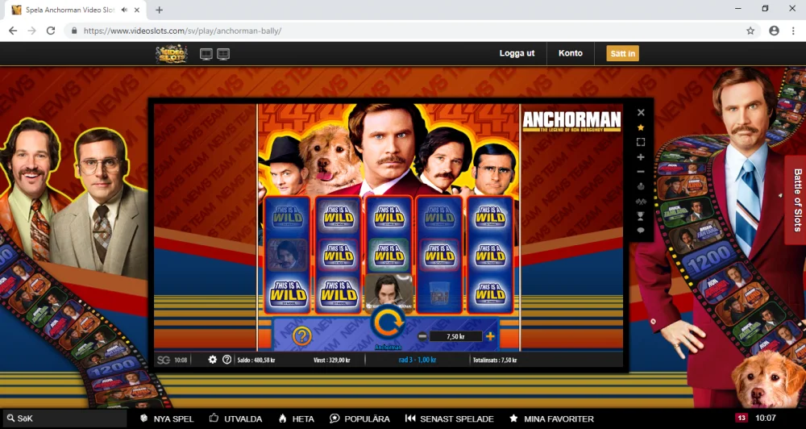
Task: Open the help icon next to the settings gear
Action: pyautogui.click(x=226, y=360)
